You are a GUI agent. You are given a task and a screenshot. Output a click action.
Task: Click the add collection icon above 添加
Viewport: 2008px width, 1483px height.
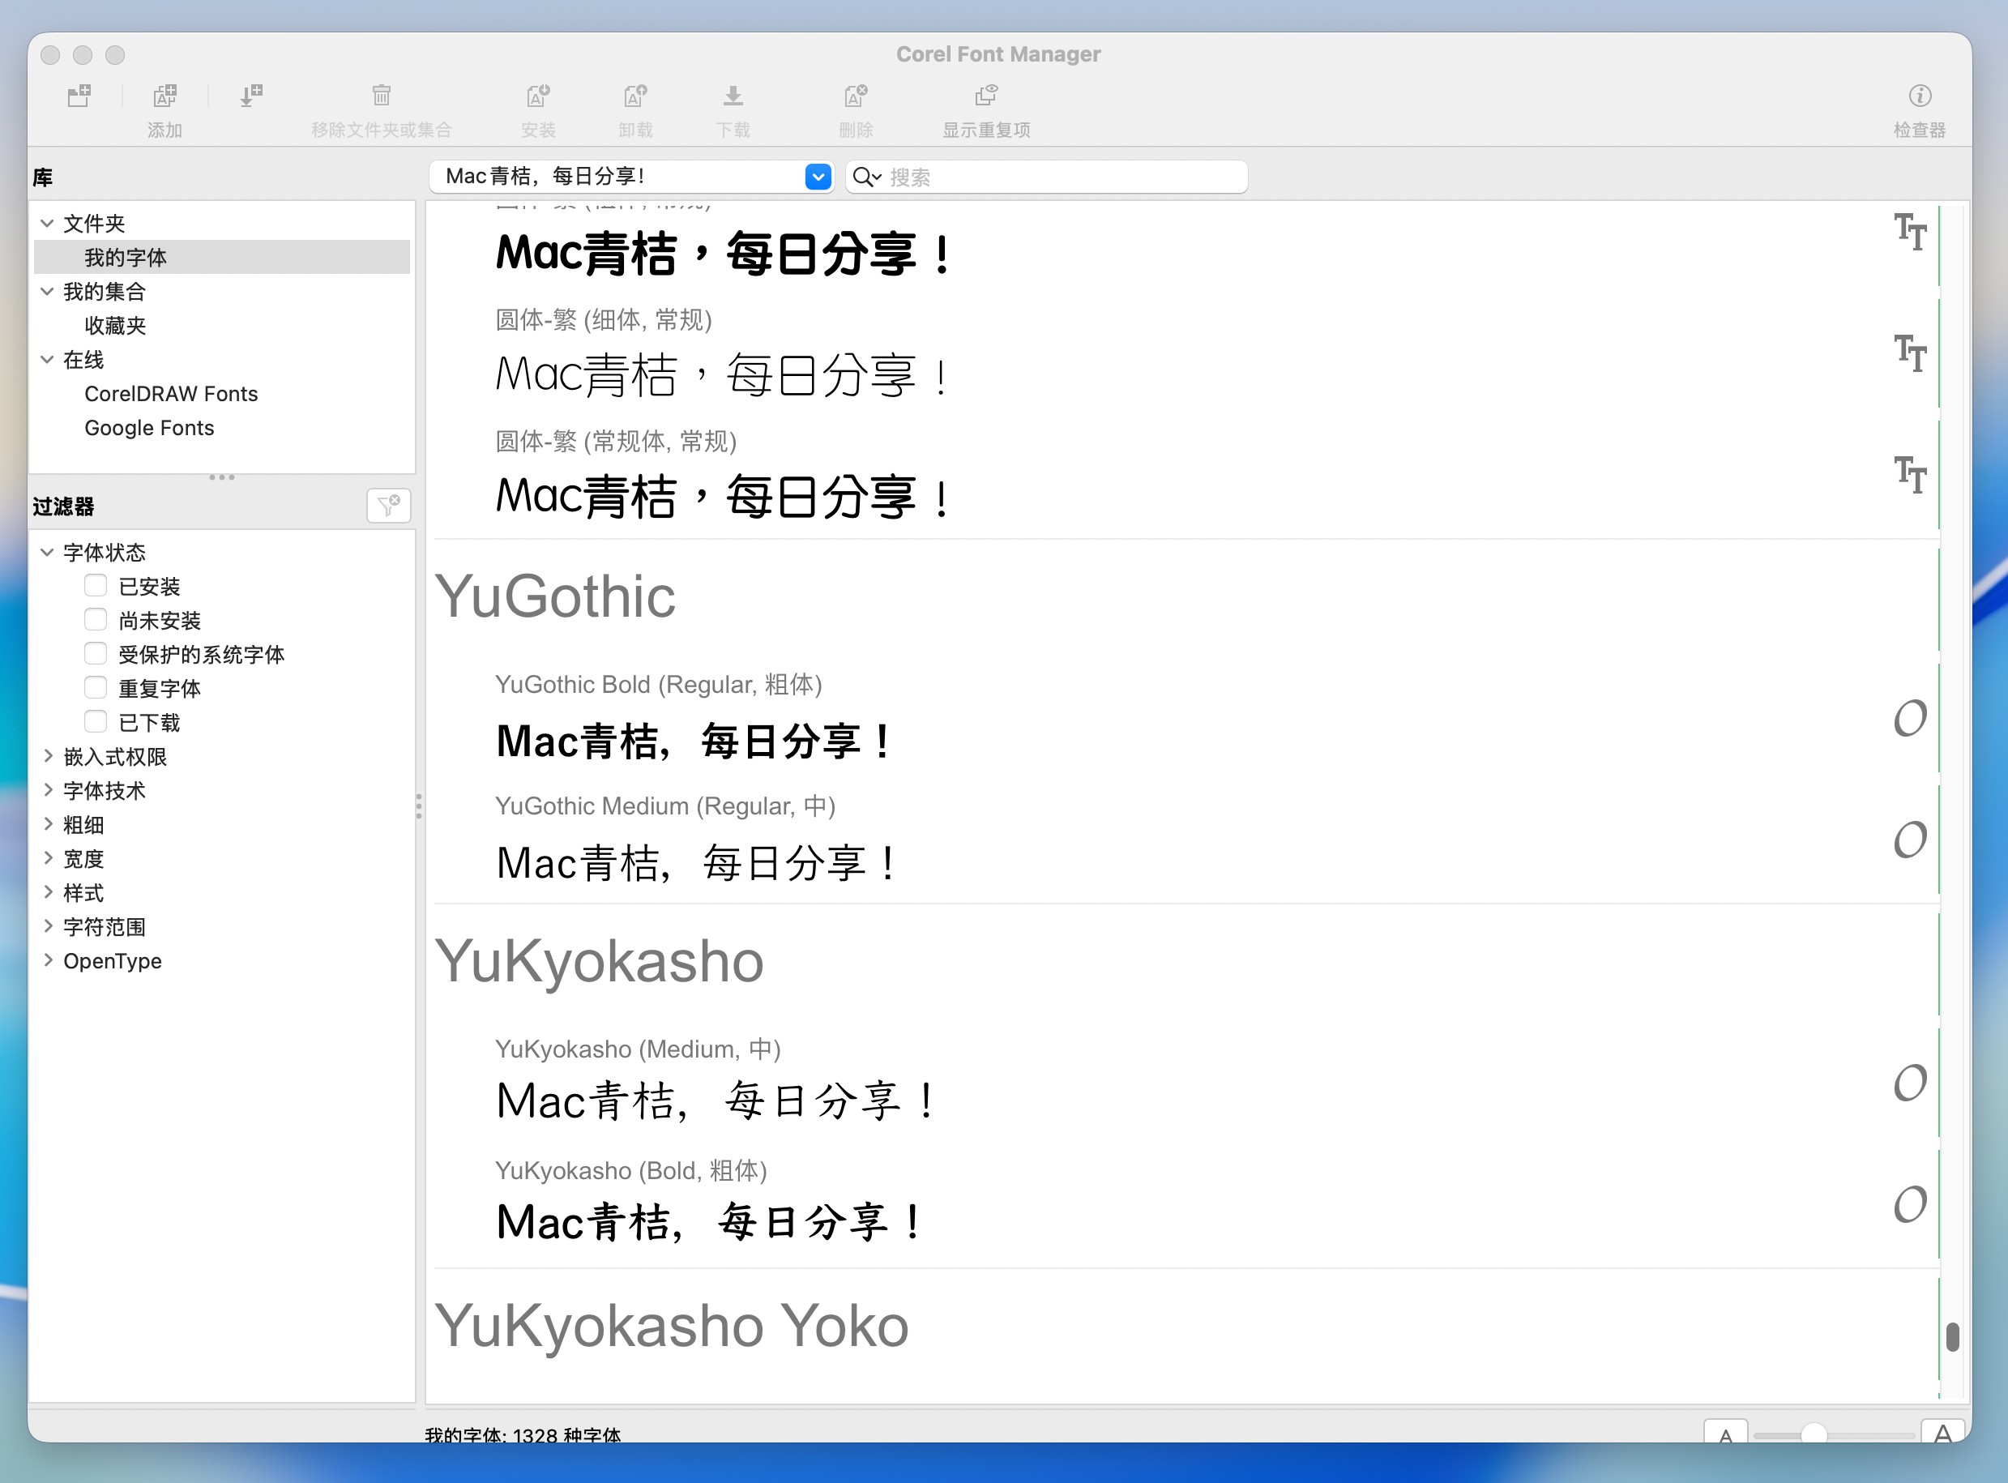point(165,95)
